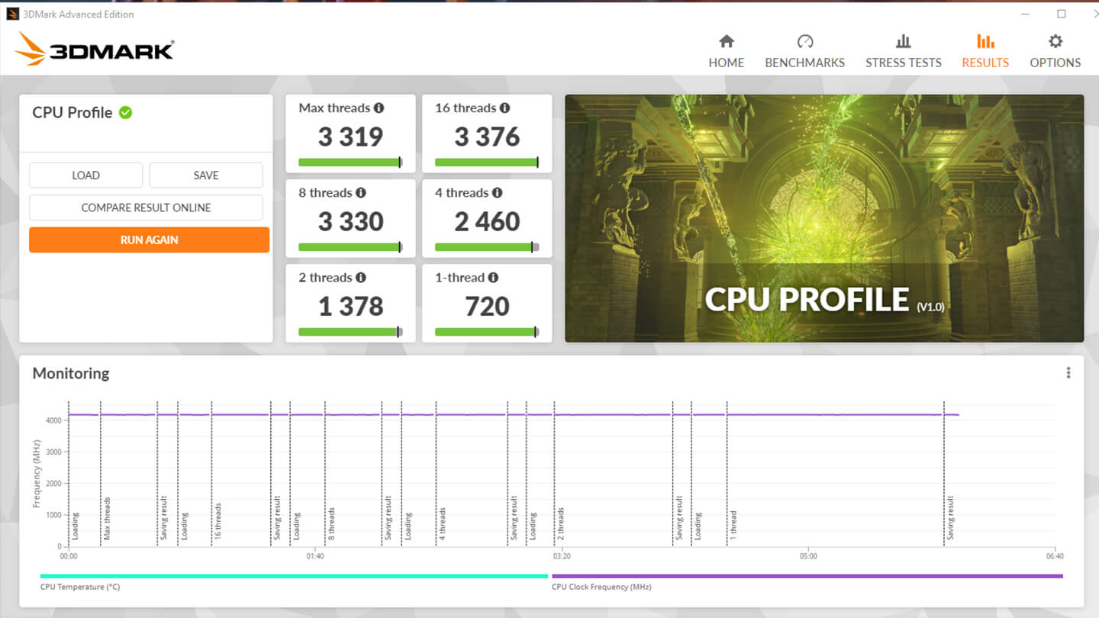1099x618 pixels.
Task: Click the CPU Profile title text
Action: 73,113
